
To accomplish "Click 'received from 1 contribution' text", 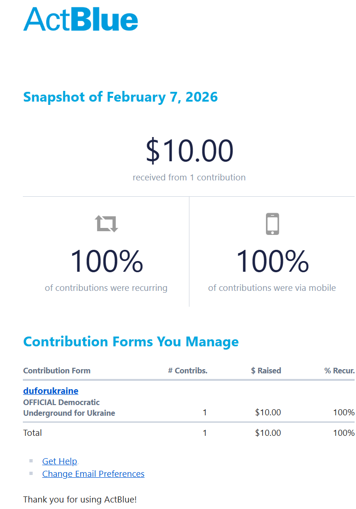I will click(189, 177).
